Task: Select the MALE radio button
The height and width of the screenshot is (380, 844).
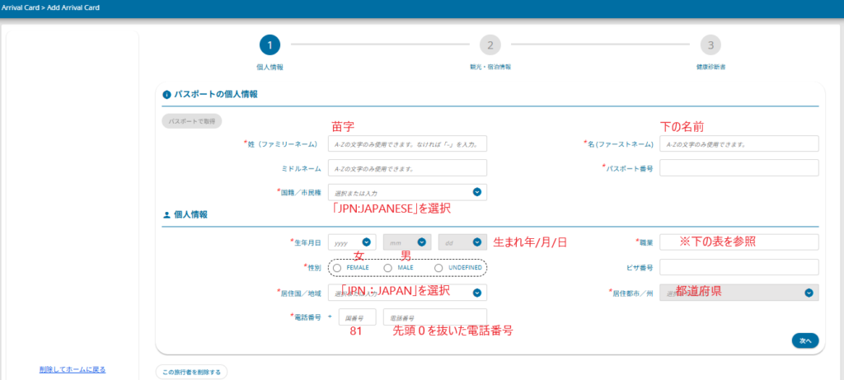Action: coord(387,268)
